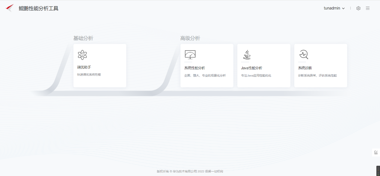
Task: Open the 系统诊断 card title
Action: [305, 68]
